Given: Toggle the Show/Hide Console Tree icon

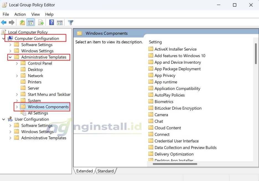Looking at the screenshot, I should [x=30, y=22].
